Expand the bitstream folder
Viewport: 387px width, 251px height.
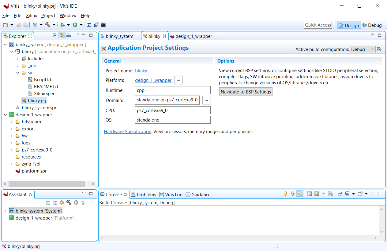point(12,122)
